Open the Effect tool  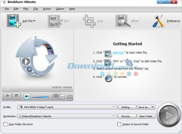123,21
